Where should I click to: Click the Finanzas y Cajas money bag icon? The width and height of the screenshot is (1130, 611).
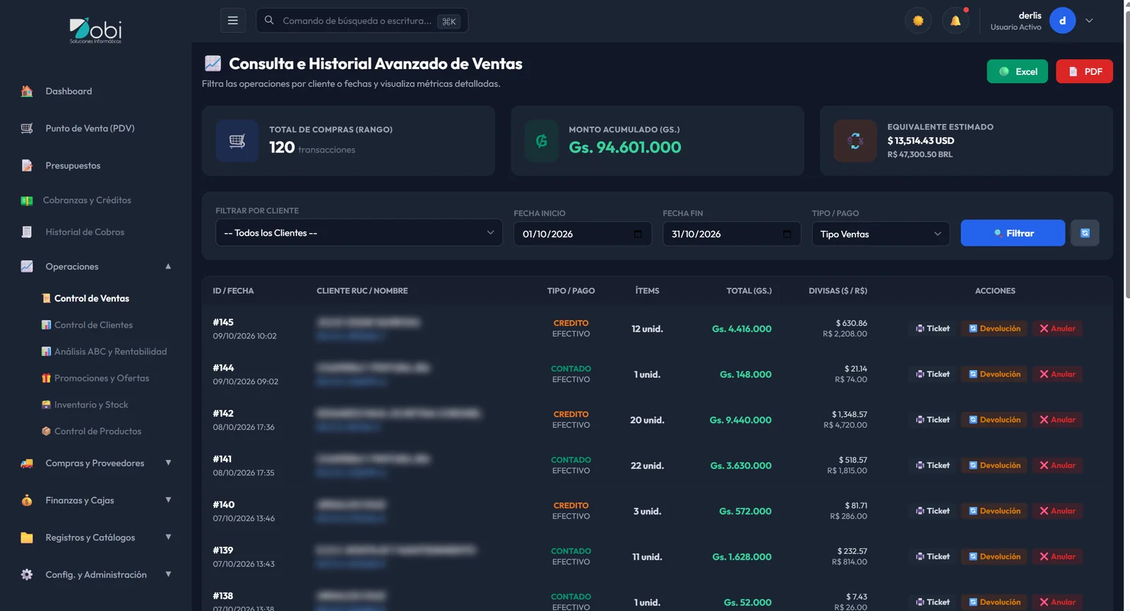27,500
